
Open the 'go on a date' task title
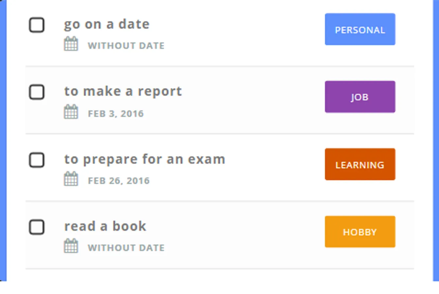(x=107, y=24)
